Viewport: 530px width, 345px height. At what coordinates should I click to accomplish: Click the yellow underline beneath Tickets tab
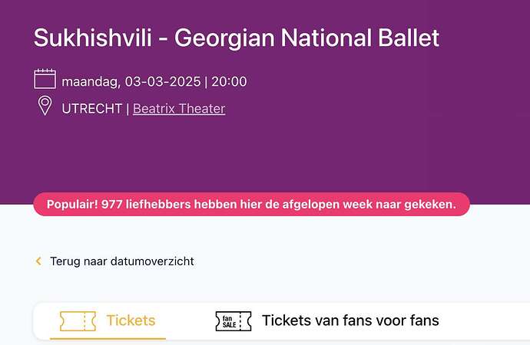(x=108, y=338)
